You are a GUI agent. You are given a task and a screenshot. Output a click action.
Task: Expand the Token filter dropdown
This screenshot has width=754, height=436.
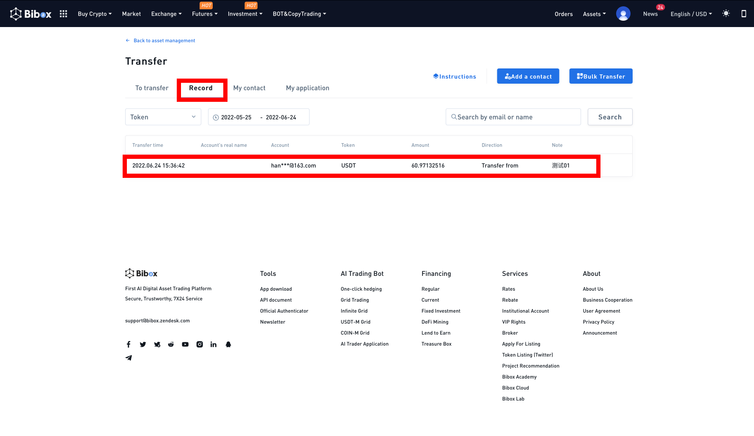(163, 117)
